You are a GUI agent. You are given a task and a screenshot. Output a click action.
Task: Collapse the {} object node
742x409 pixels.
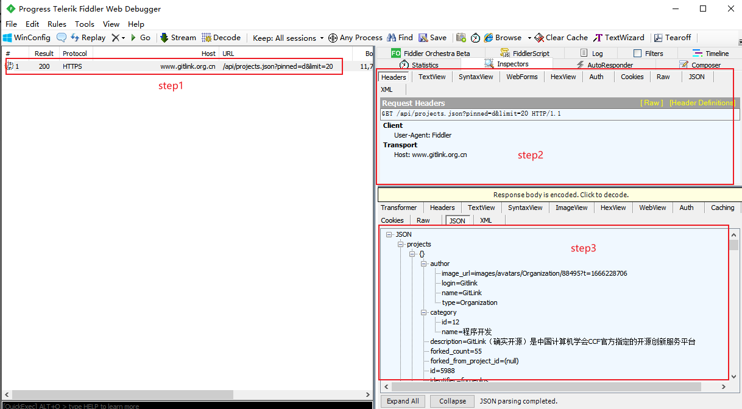click(x=412, y=254)
